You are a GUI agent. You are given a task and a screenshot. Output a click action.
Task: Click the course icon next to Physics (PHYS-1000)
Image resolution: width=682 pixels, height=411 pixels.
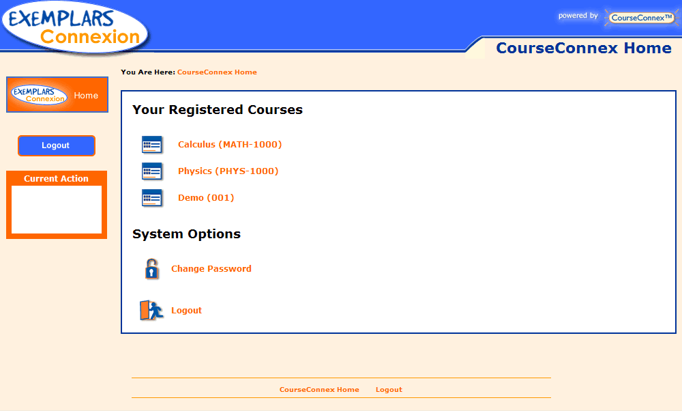pos(151,171)
